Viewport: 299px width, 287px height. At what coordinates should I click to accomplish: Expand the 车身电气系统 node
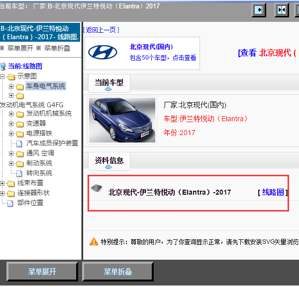tap(11, 86)
